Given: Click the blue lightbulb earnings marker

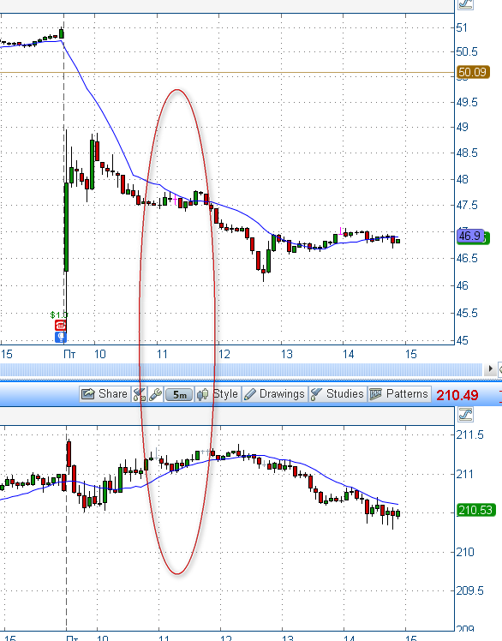Looking at the screenshot, I should [61, 337].
